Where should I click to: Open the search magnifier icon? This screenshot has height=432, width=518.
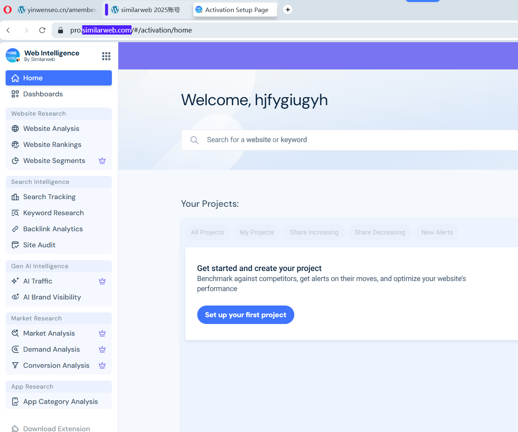coord(194,140)
